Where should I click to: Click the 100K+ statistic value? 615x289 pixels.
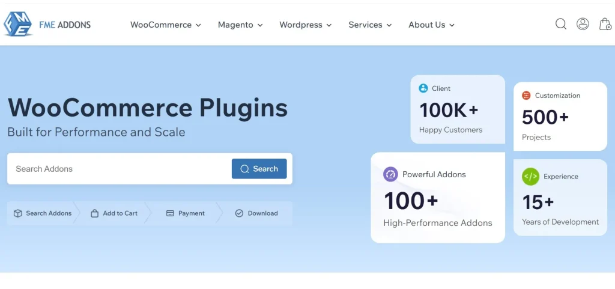click(449, 110)
